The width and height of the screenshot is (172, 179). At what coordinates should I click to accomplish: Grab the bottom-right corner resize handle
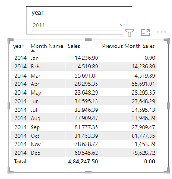167,170
